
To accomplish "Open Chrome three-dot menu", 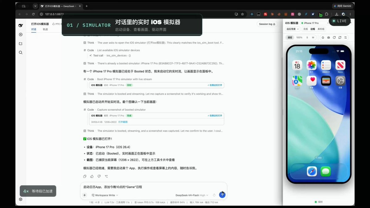I will tap(351, 14).
